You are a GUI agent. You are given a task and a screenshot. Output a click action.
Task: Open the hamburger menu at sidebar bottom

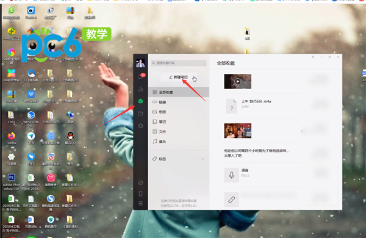[x=140, y=204]
